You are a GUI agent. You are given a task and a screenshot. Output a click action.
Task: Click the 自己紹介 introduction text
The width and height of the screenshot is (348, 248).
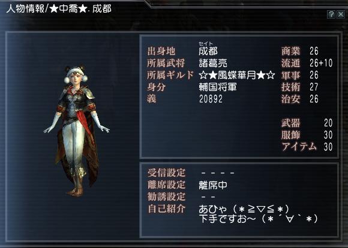[x=258, y=214]
